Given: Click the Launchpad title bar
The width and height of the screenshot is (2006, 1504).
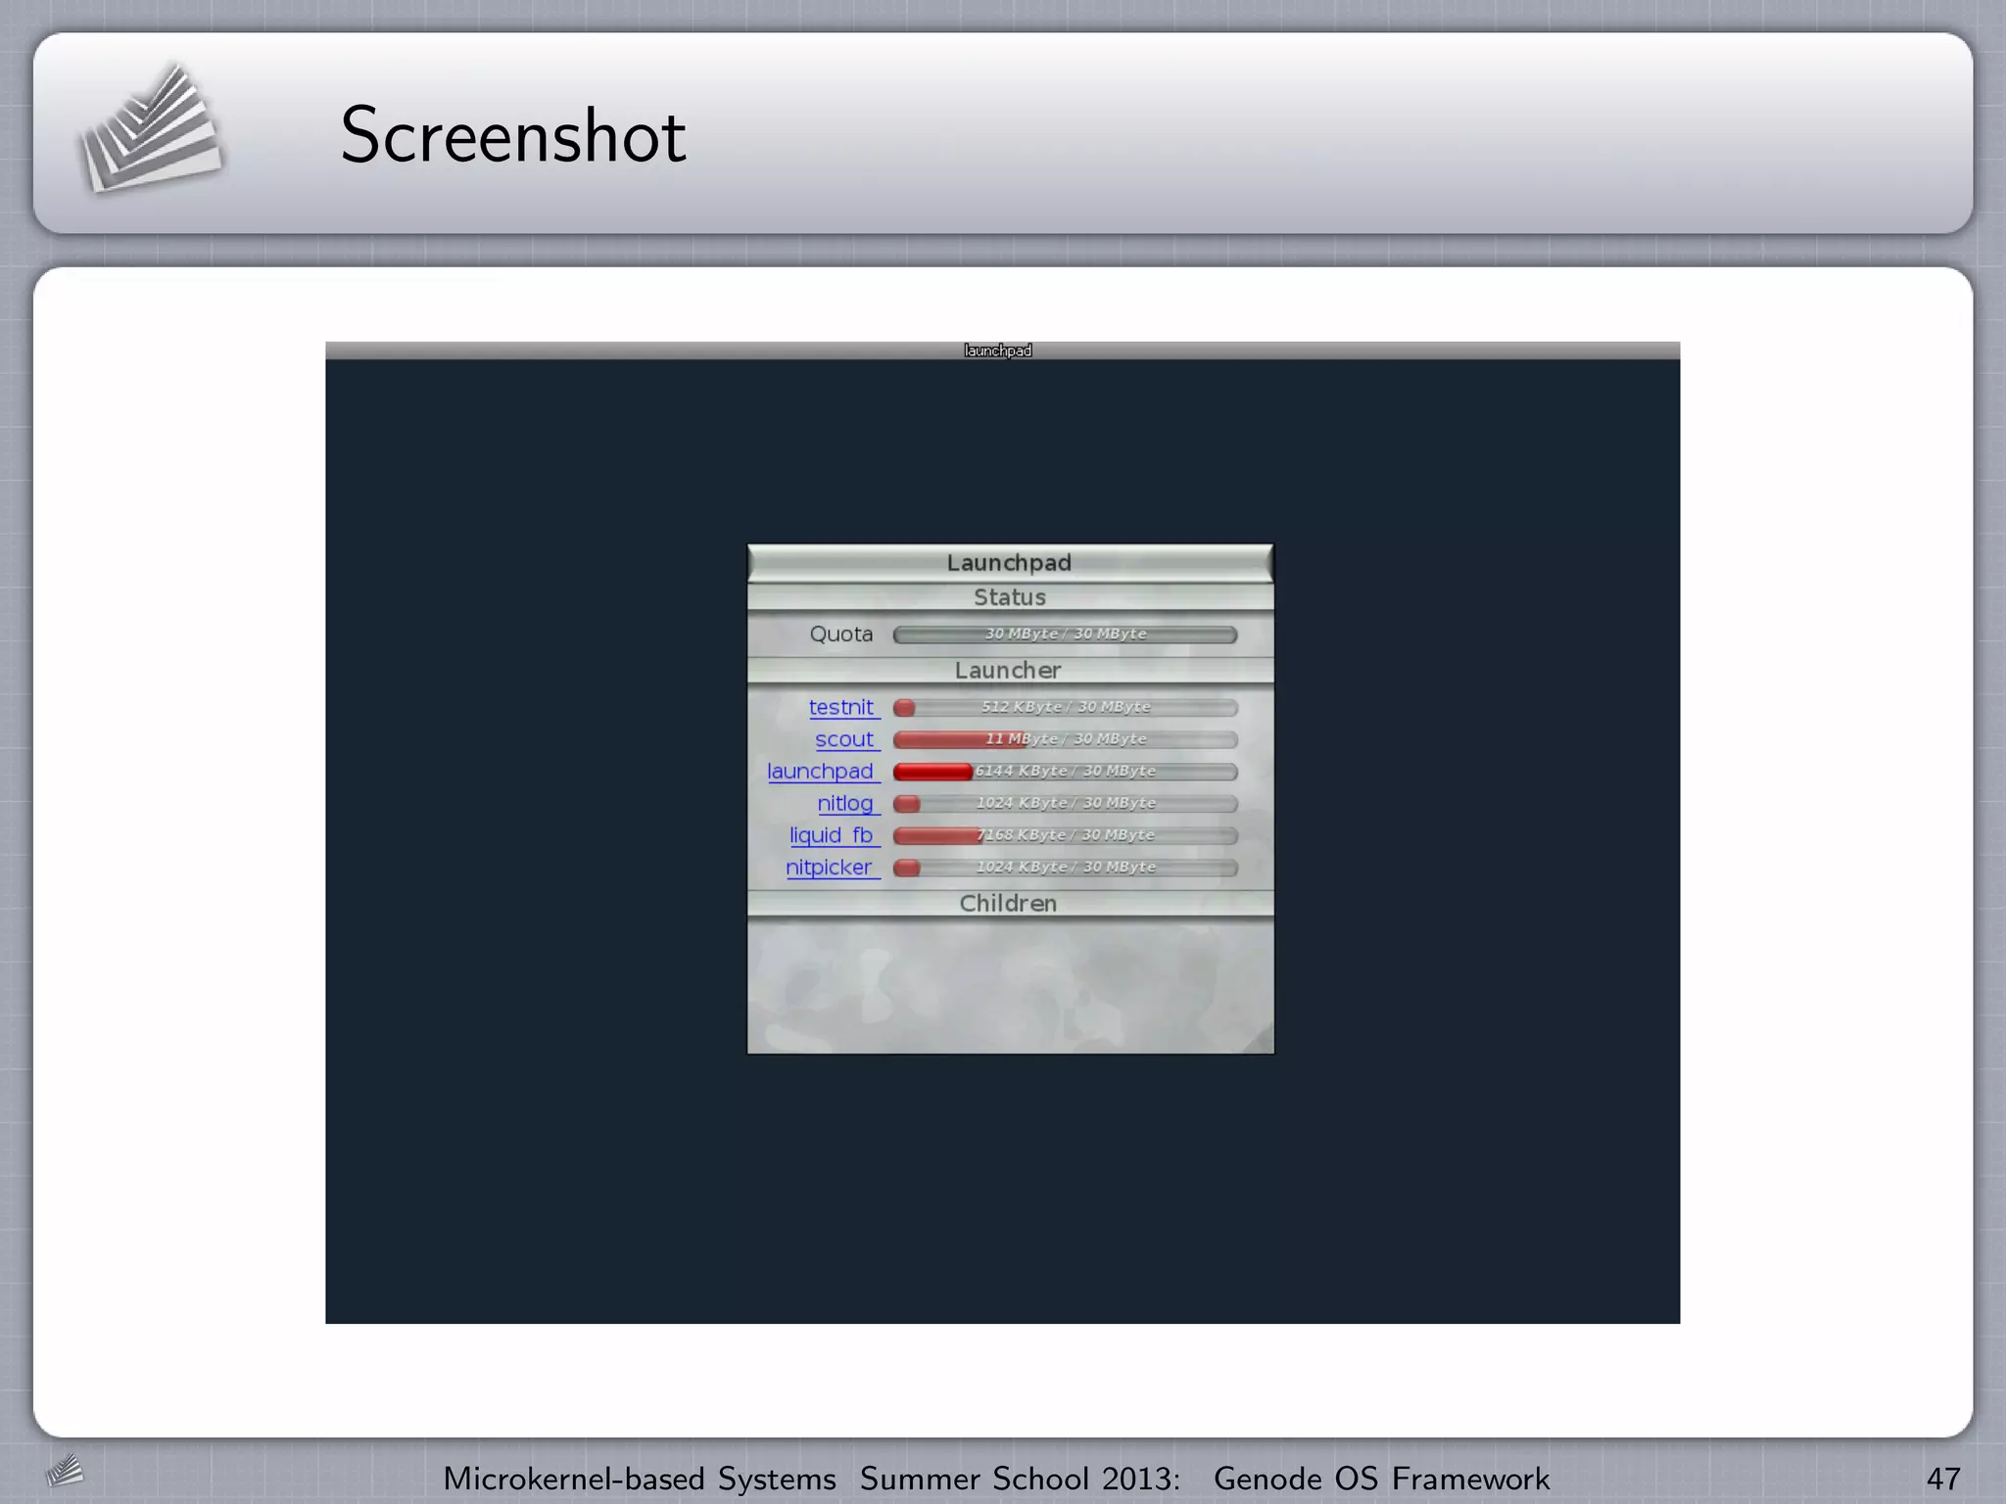Looking at the screenshot, I should [1010, 563].
